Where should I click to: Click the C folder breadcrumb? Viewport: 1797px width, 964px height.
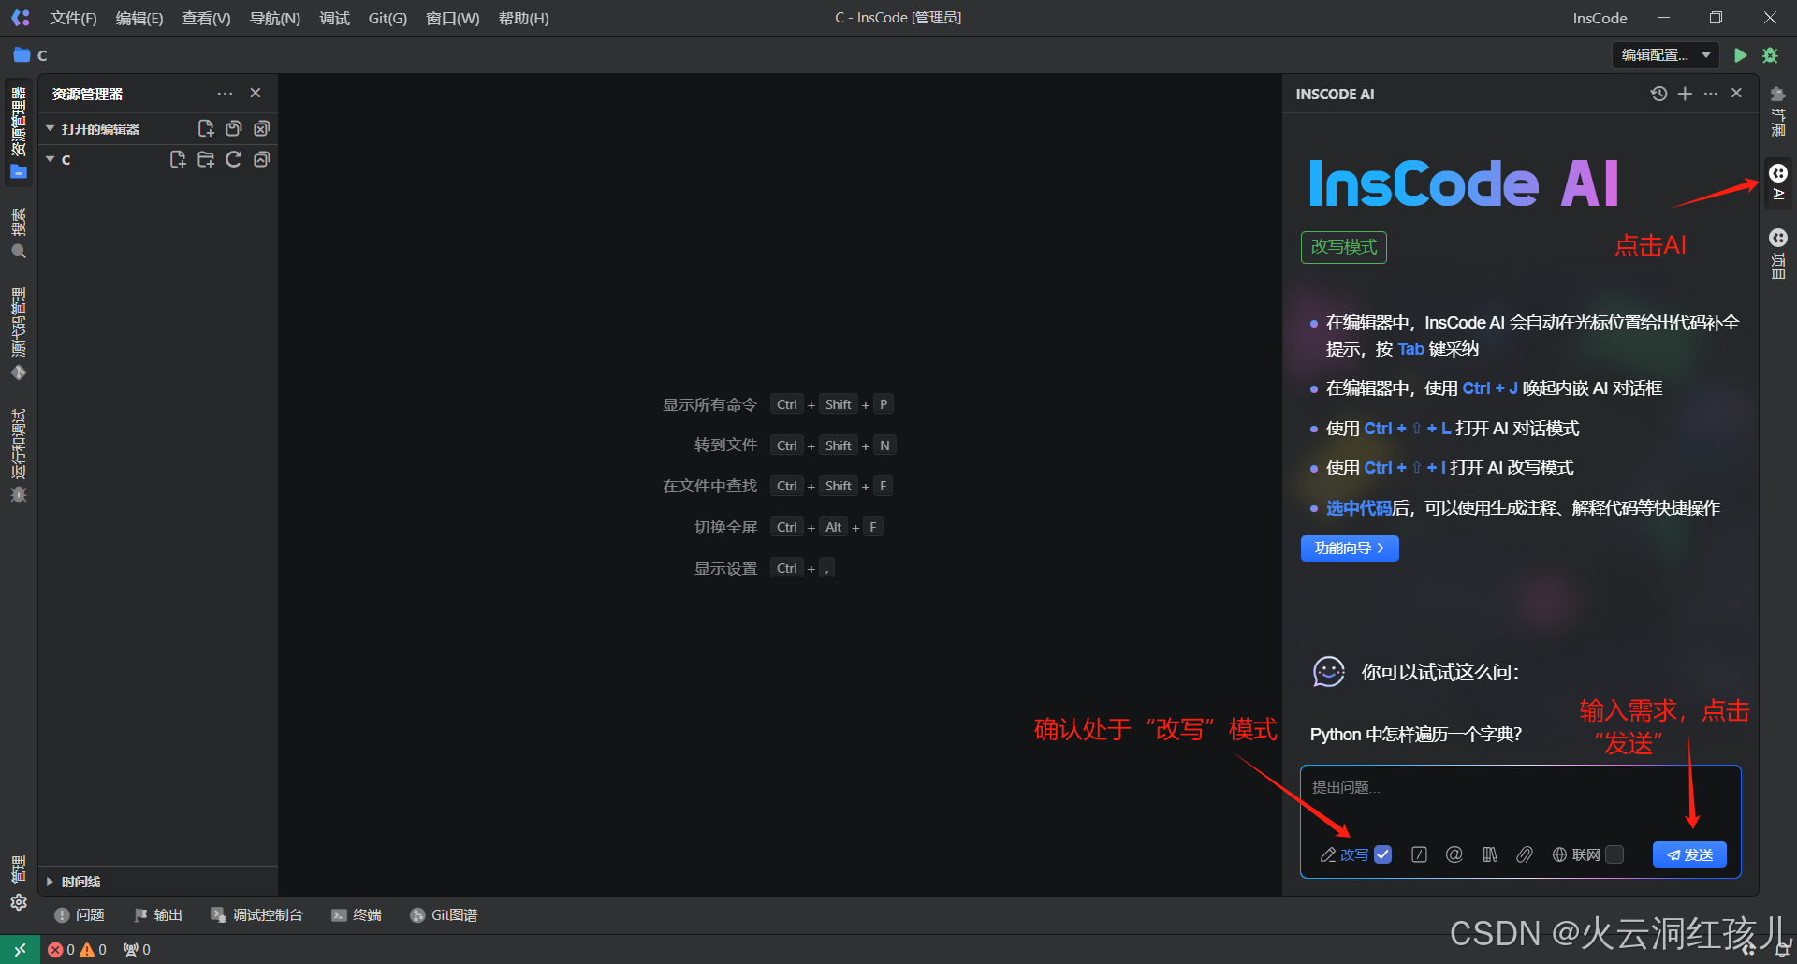tap(31, 55)
